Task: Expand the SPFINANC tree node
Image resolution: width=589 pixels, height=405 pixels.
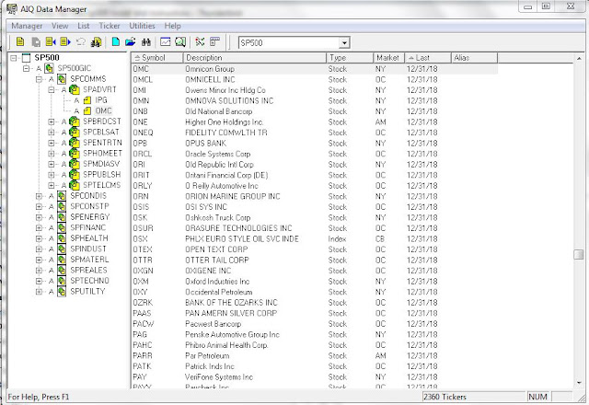Action: [39, 227]
